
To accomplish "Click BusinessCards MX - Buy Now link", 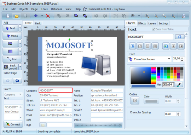I will [107, 9].
